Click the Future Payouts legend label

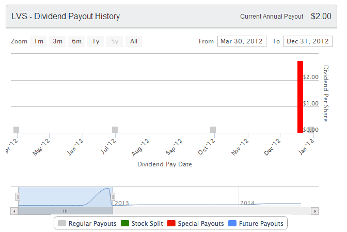point(261,224)
